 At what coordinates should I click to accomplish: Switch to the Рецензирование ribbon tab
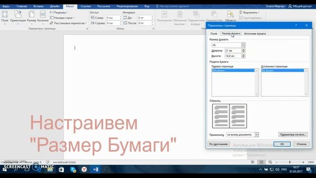[127, 6]
